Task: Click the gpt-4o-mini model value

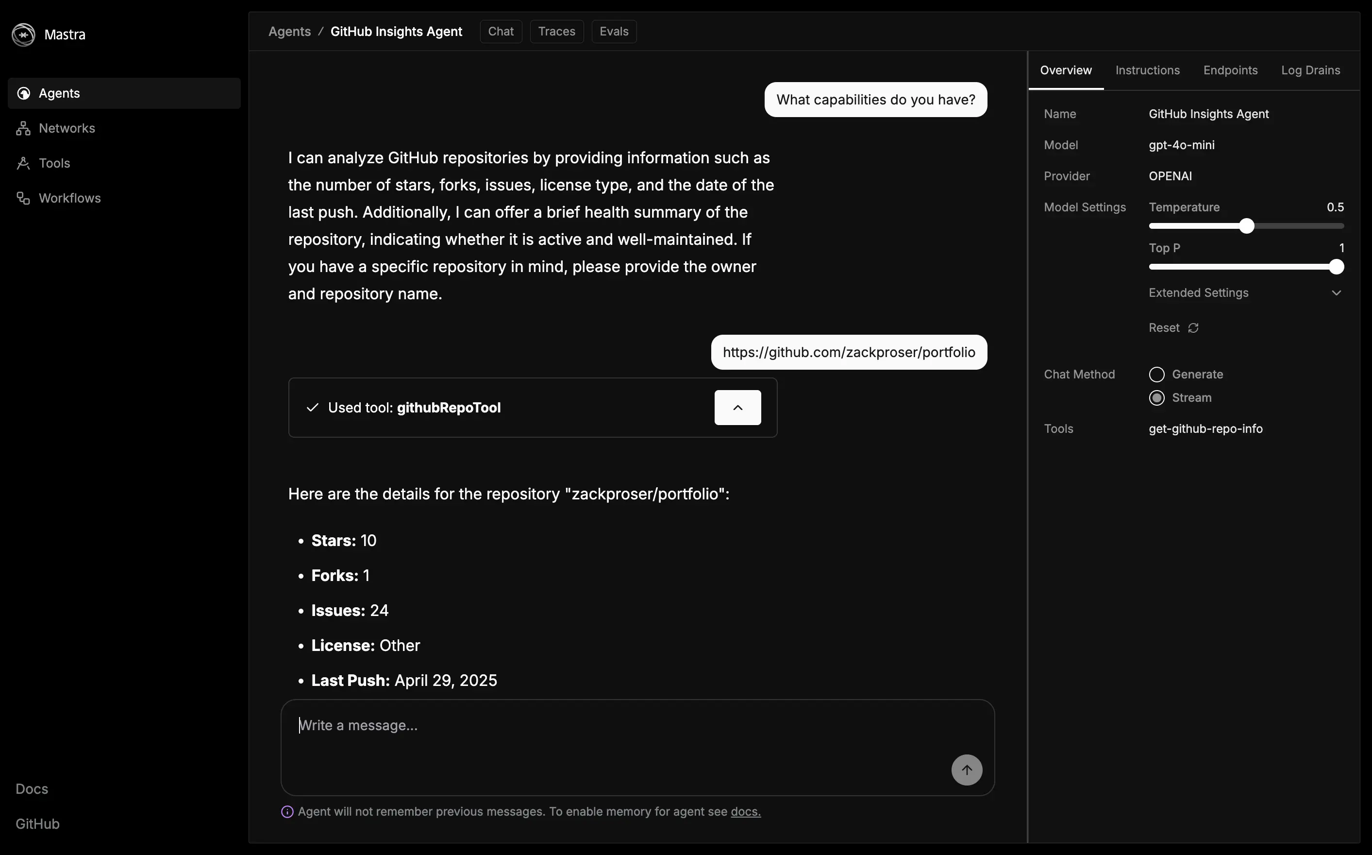Action: [1182, 145]
